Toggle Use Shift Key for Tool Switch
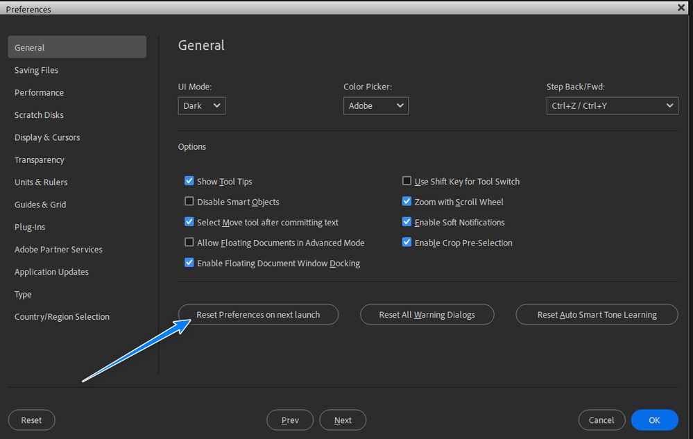The width and height of the screenshot is (693, 439). pyautogui.click(x=407, y=182)
